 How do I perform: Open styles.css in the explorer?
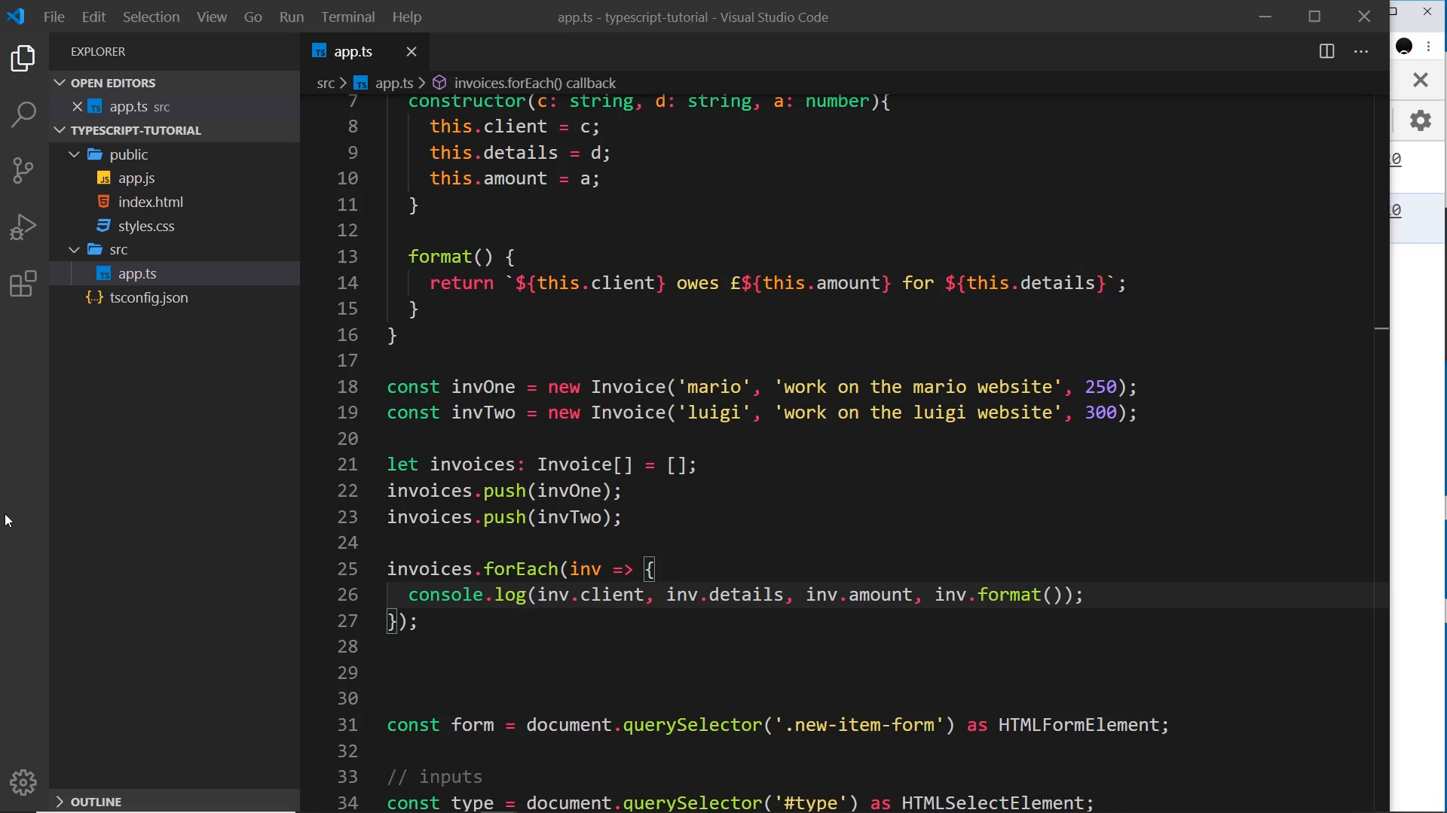(146, 226)
